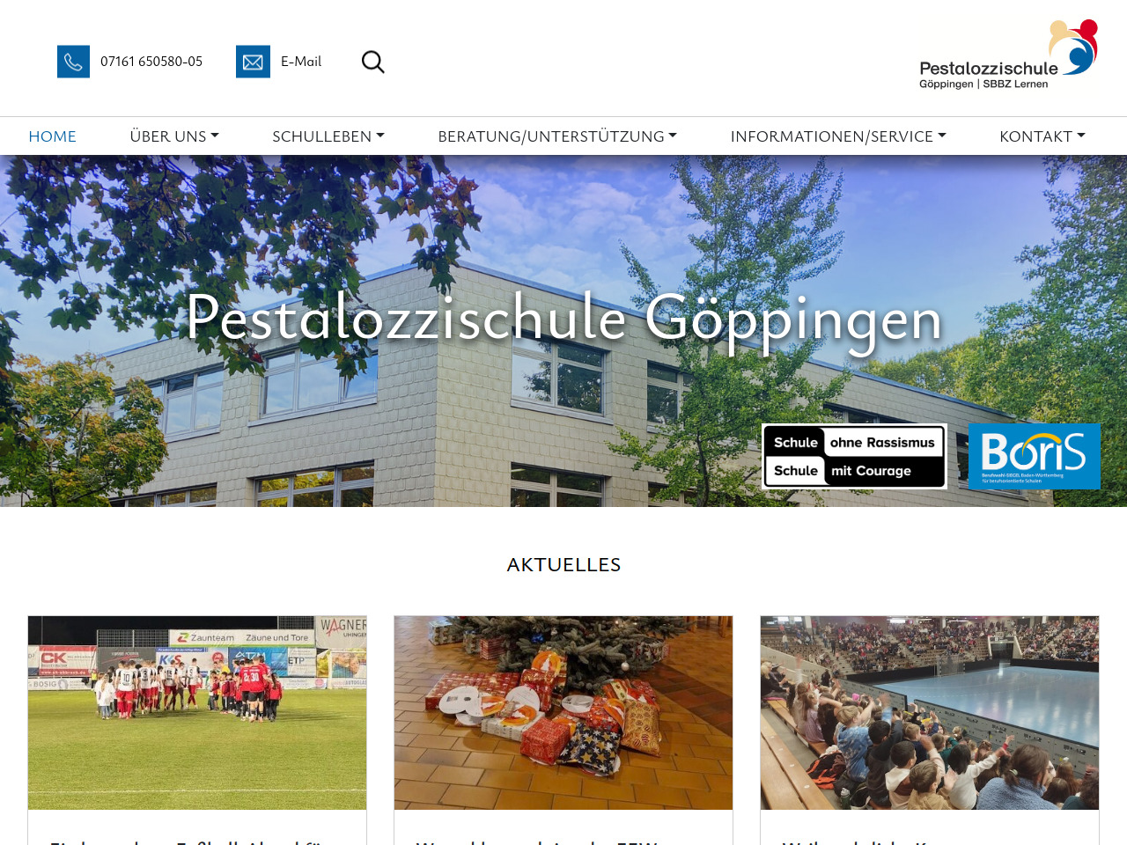This screenshot has width=1127, height=845.
Task: Open the sports arena audience thumbnail
Action: (x=930, y=713)
